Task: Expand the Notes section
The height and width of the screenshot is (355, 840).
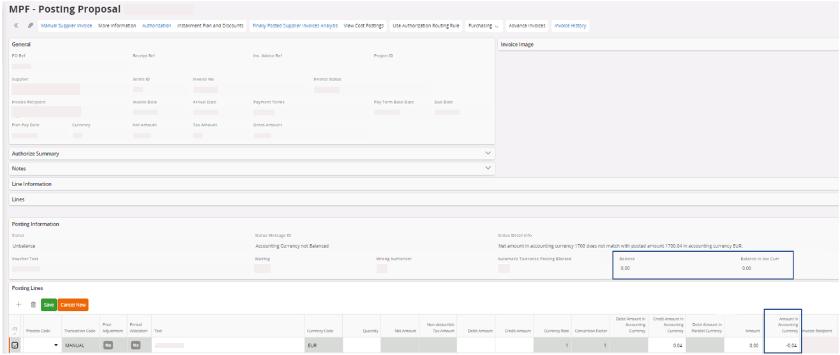Action: click(x=488, y=168)
